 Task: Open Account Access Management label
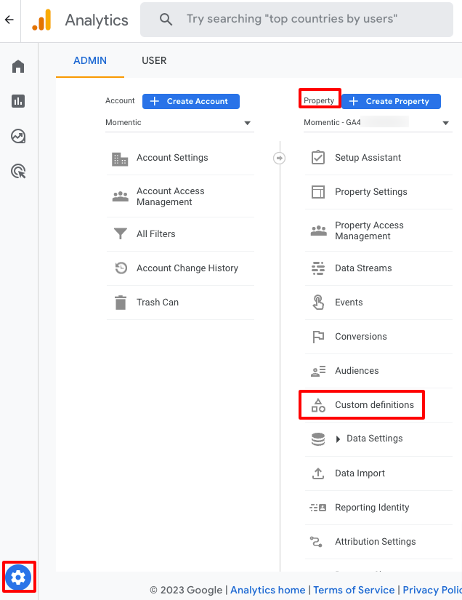point(171,196)
